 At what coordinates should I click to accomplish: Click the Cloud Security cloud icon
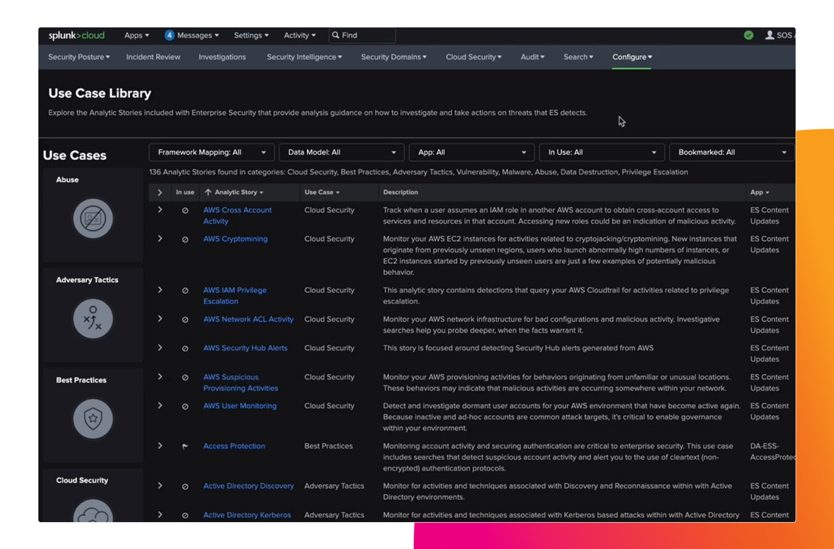[x=92, y=513]
